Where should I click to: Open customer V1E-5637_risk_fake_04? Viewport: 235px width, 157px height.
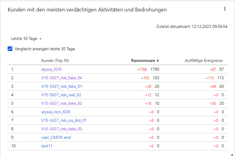click(62, 78)
